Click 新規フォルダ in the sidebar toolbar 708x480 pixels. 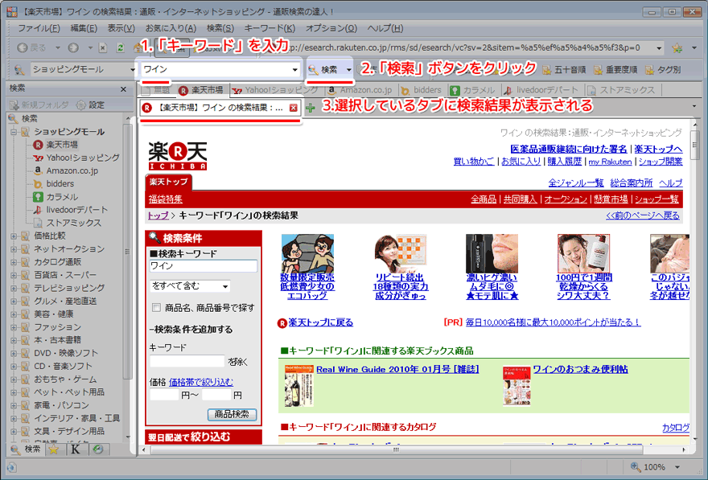tap(39, 105)
